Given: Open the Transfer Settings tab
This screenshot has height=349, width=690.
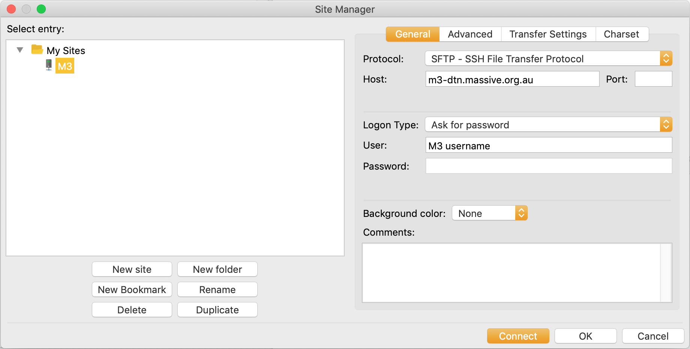Looking at the screenshot, I should (x=548, y=34).
